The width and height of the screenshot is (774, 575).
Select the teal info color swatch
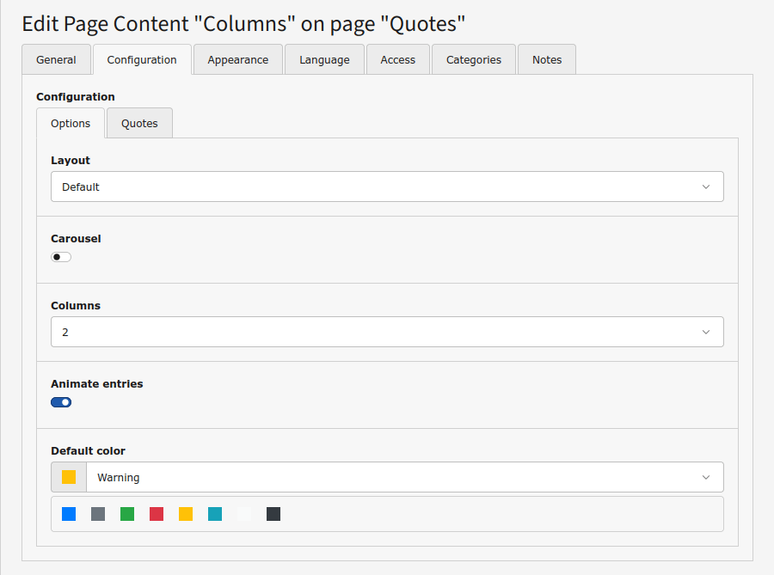pos(215,514)
